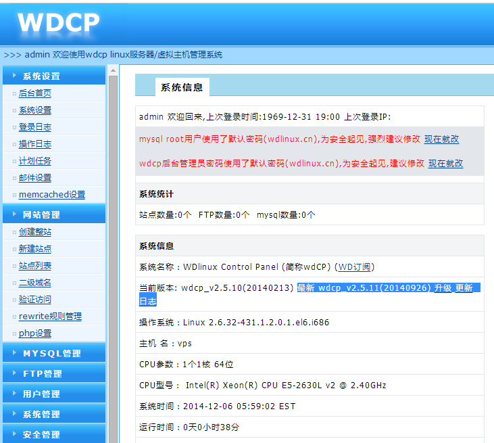Open the 系统设置 sidebar link
This screenshot has width=494, height=443.
tap(35, 110)
